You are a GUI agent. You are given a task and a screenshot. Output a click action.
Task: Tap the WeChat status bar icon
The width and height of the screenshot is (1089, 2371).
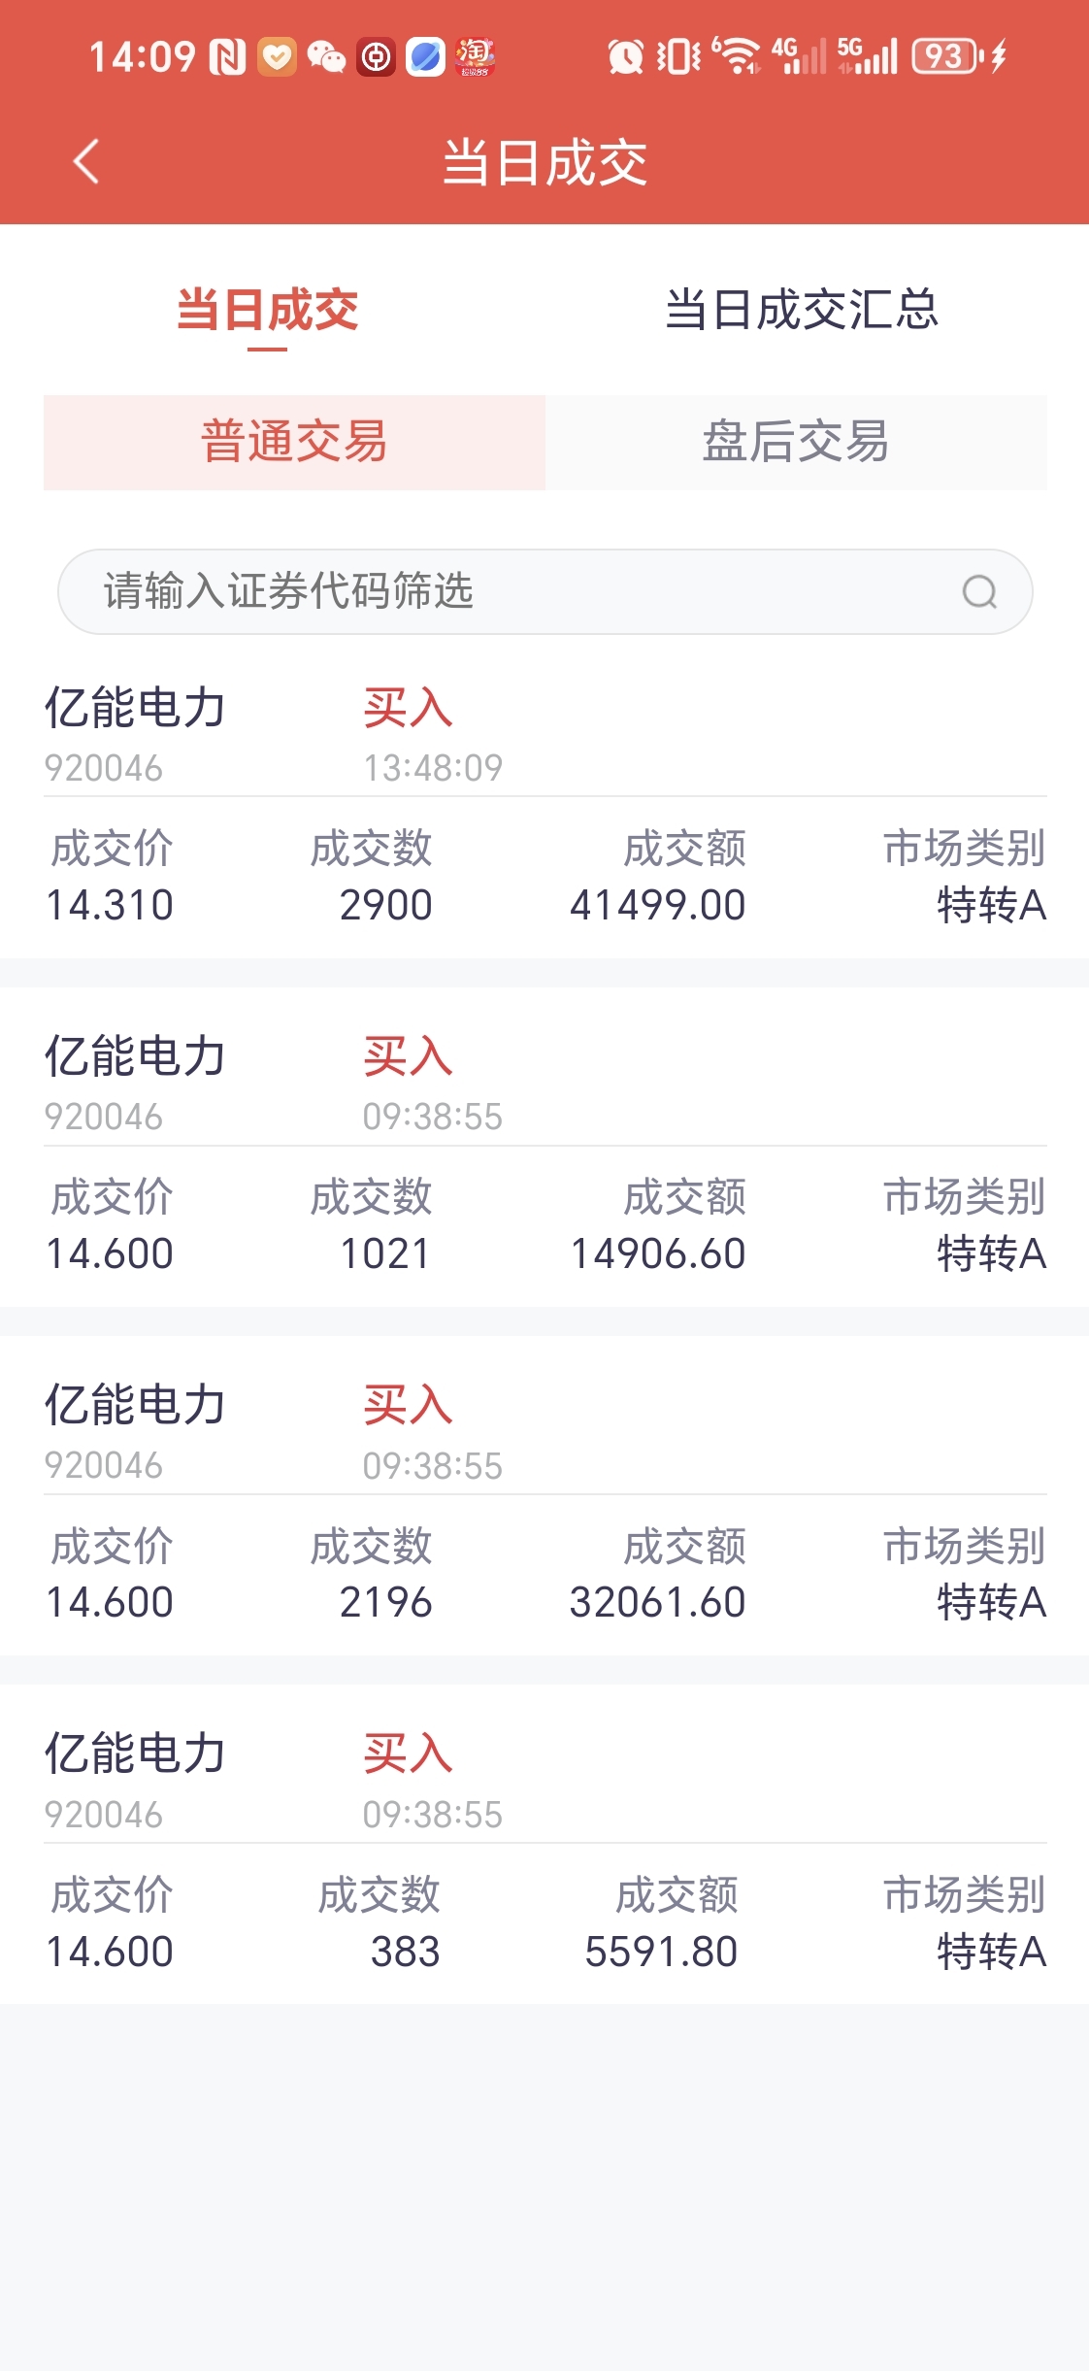coord(326,57)
